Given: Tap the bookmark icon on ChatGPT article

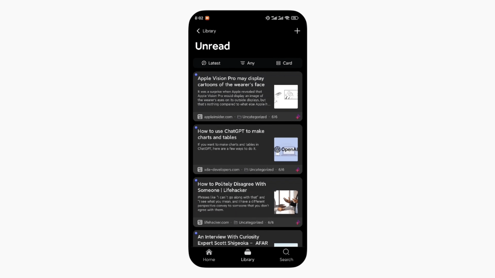Looking at the screenshot, I should click(297, 169).
